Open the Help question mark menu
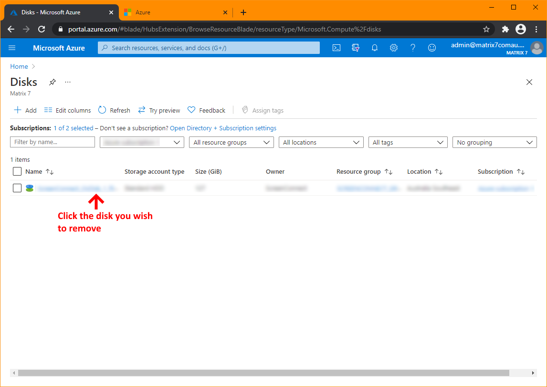Viewport: 547px width, 387px height. click(413, 48)
